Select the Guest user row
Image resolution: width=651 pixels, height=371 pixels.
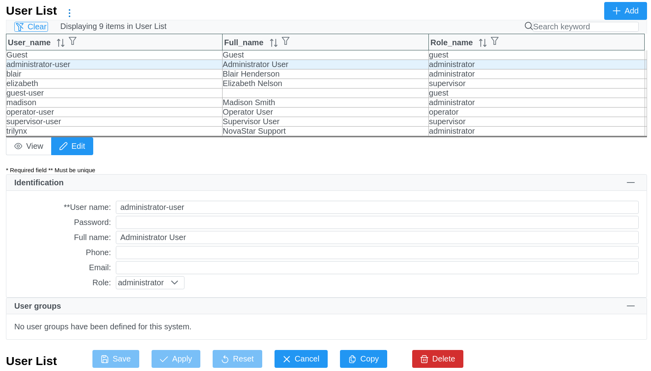pyautogui.click(x=326, y=55)
